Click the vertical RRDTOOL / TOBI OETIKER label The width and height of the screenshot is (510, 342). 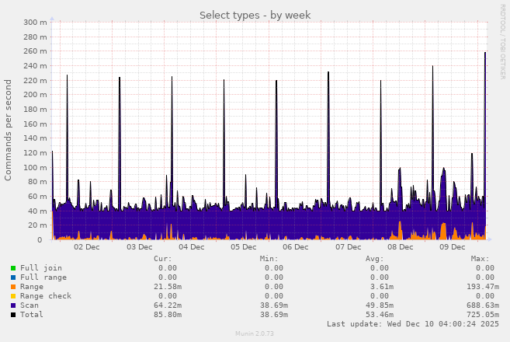point(503,41)
